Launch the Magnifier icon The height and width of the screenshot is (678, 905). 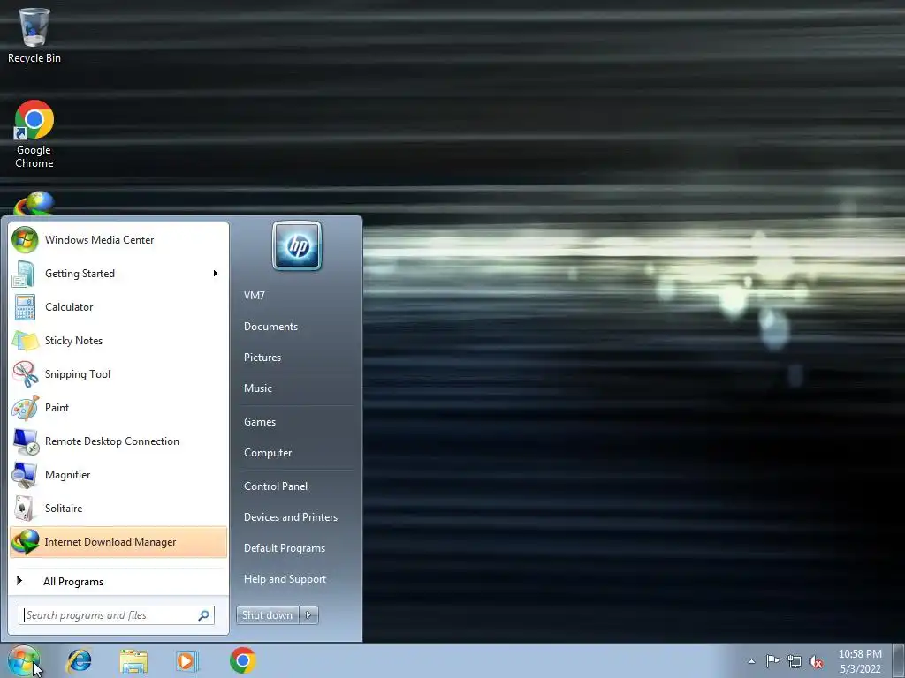(25, 474)
